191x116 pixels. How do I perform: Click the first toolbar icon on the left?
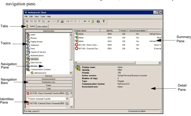pos(27,21)
